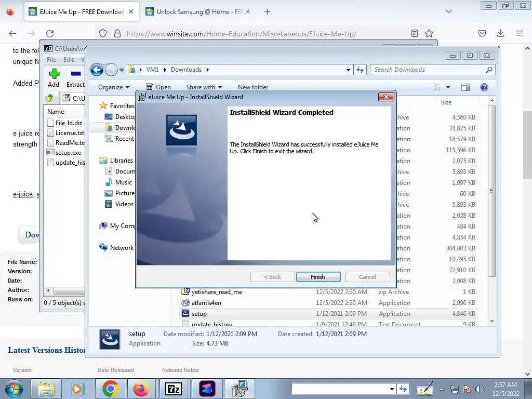Open the Share with menu
532x399 pixels.
pyautogui.click(x=204, y=87)
